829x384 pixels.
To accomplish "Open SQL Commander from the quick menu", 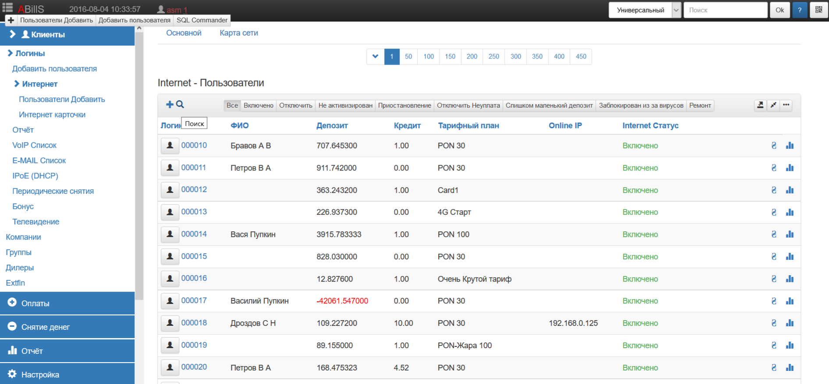I will coord(202,20).
